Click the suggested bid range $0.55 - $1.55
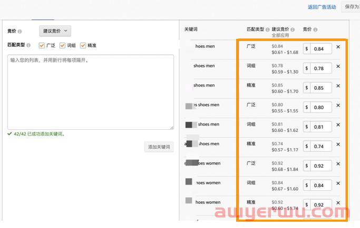360x228 pixels. click(285, 111)
